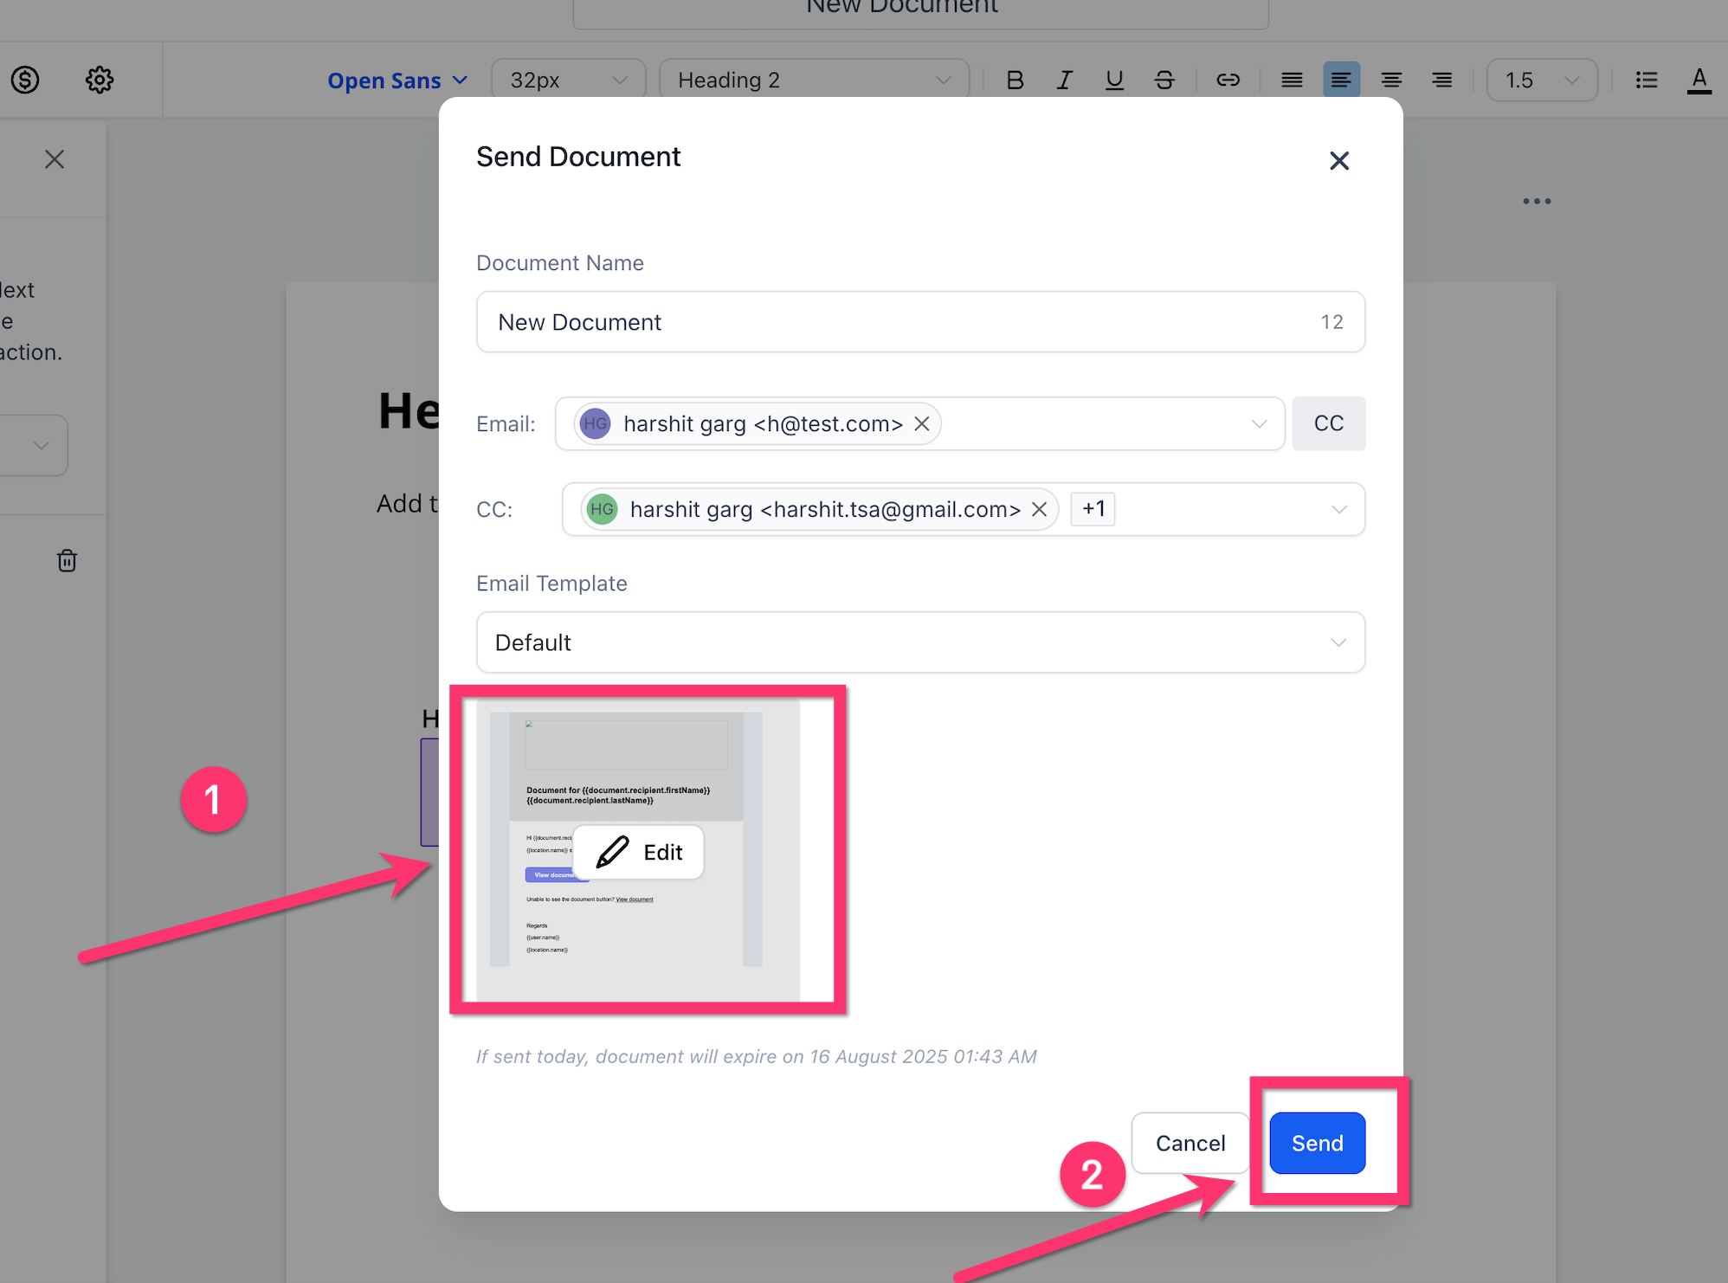Apply strikethrough formatting
This screenshot has height=1283, width=1728.
click(x=1164, y=80)
